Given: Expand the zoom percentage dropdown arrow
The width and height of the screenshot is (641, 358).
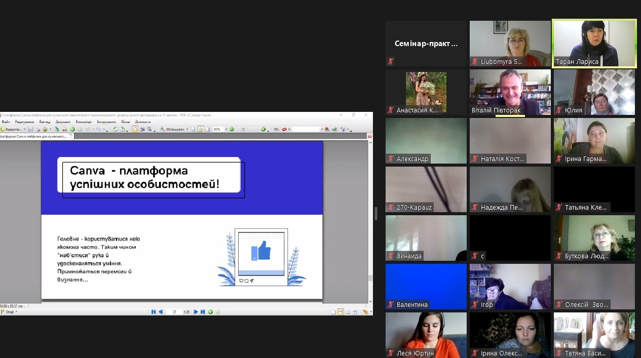Looking at the screenshot, I should pos(225,129).
